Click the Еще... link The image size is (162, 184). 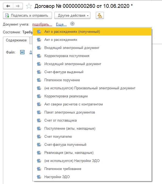(x=61, y=24)
